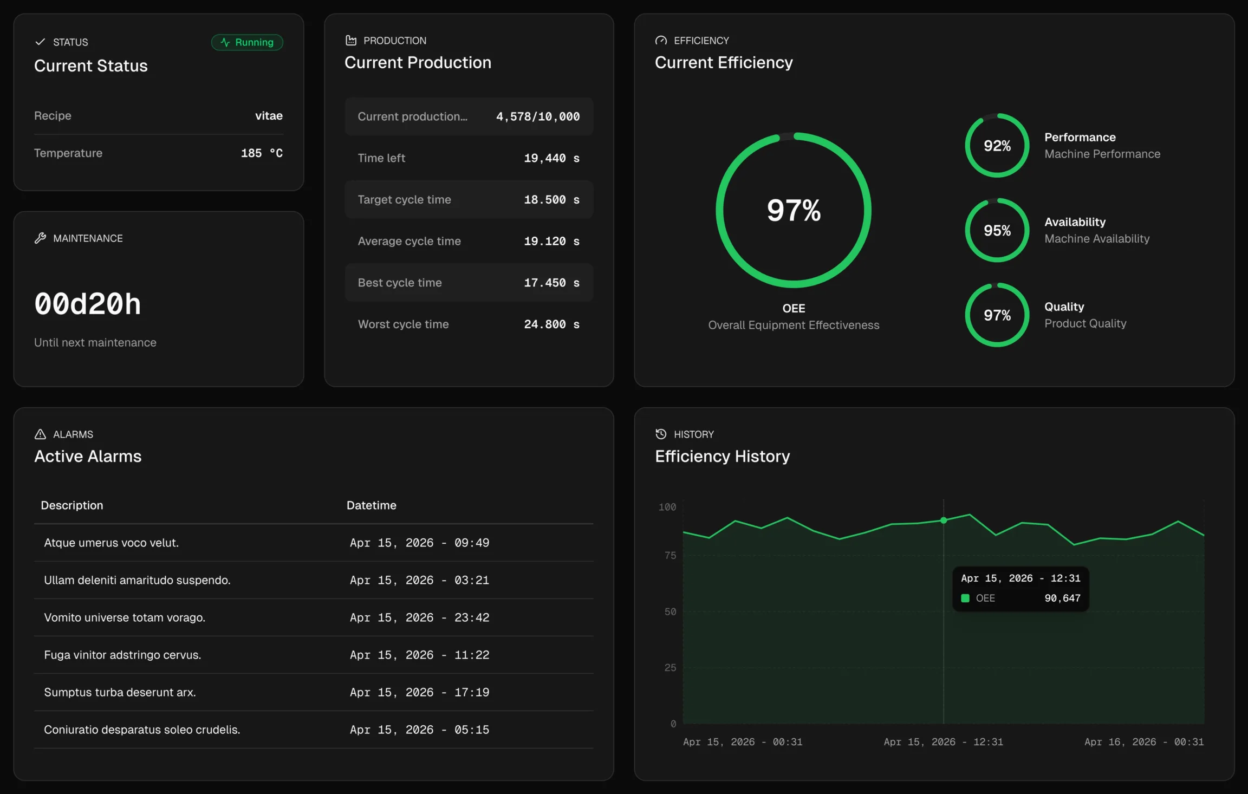Select the alarm 'Fuga vinitor adstringo cervus.'
Viewport: 1248px width, 794px height.
coord(314,655)
